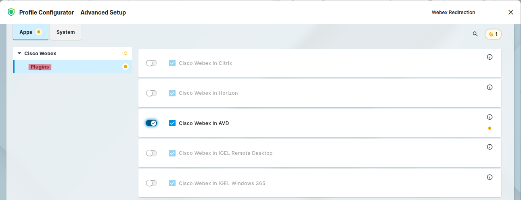521x200 pixels.
Task: Enable the Cisco Webex in Horizon toggle
Action: coord(151,93)
